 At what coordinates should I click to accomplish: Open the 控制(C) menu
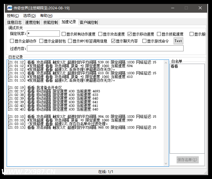pyautogui.click(x=13, y=16)
